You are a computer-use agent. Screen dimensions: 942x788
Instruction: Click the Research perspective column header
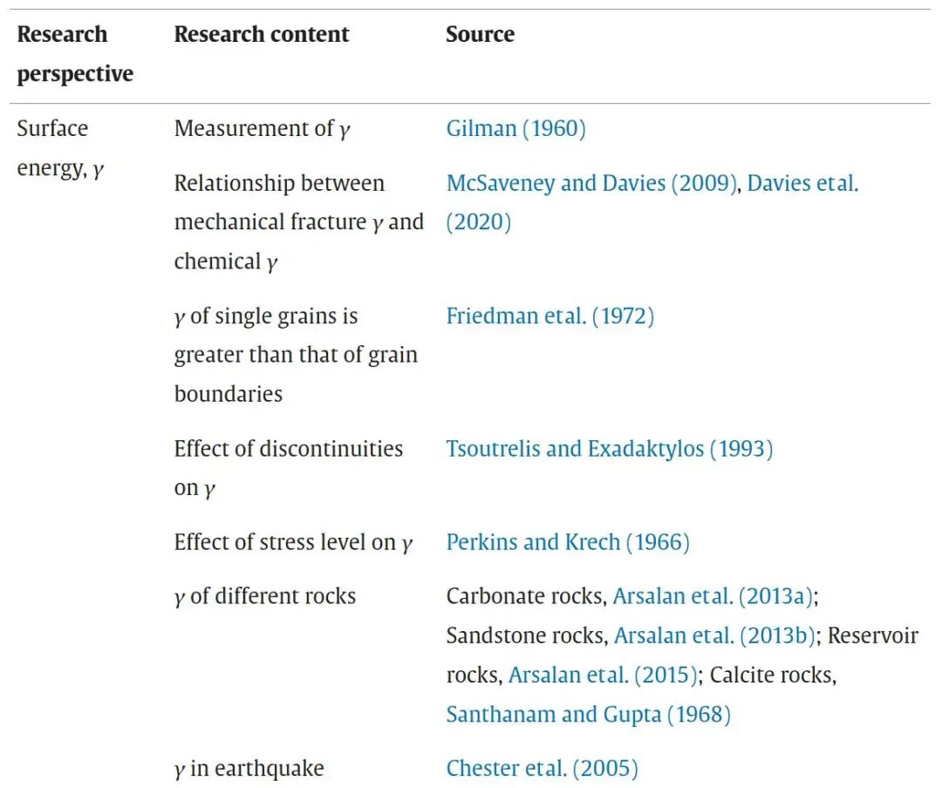[x=75, y=54]
